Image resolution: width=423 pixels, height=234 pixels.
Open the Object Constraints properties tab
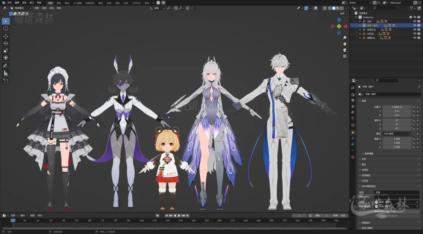[353, 144]
